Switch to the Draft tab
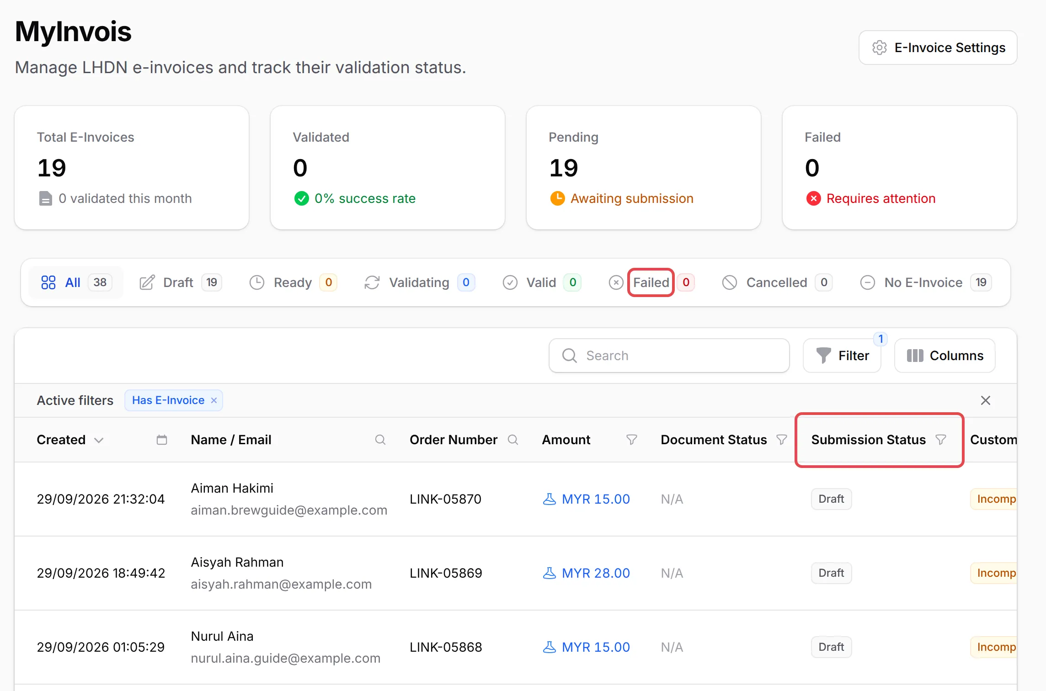This screenshot has height=691, width=1046. coord(181,282)
